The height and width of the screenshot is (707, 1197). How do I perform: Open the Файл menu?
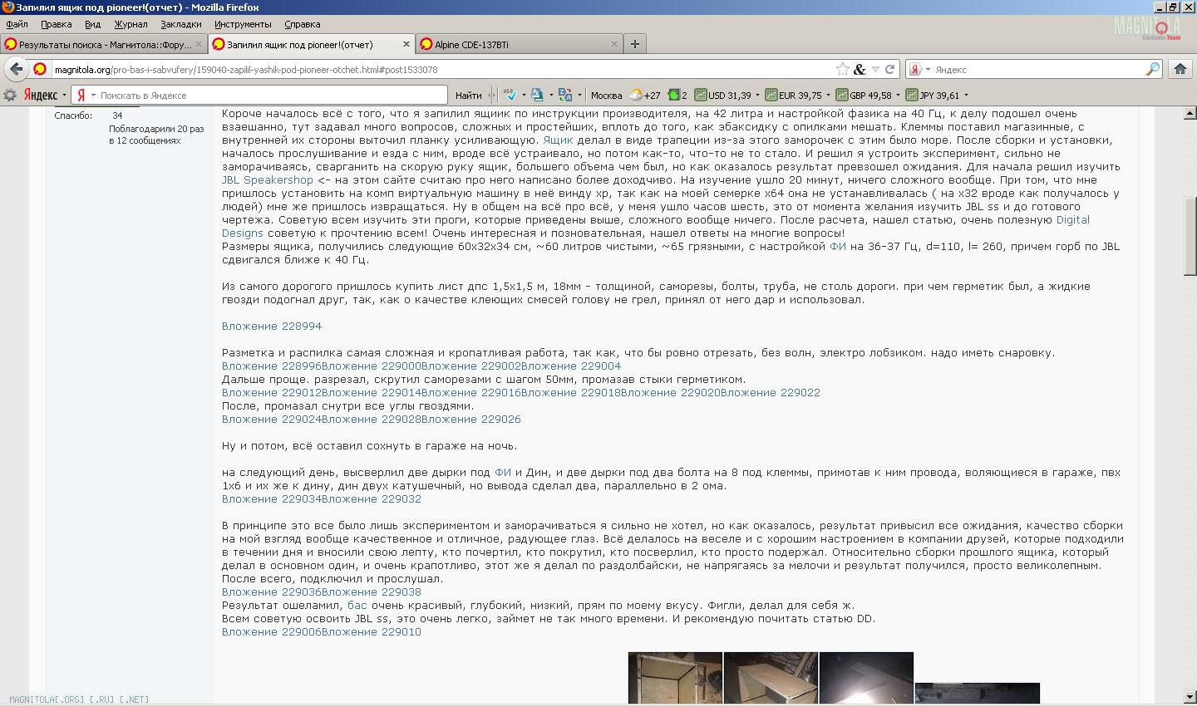point(17,24)
